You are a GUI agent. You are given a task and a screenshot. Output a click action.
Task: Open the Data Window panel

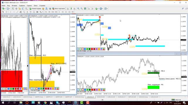click(16, 8)
